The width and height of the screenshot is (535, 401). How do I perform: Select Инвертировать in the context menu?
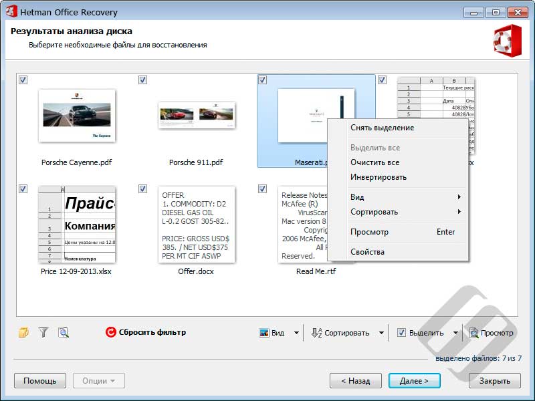398,177
